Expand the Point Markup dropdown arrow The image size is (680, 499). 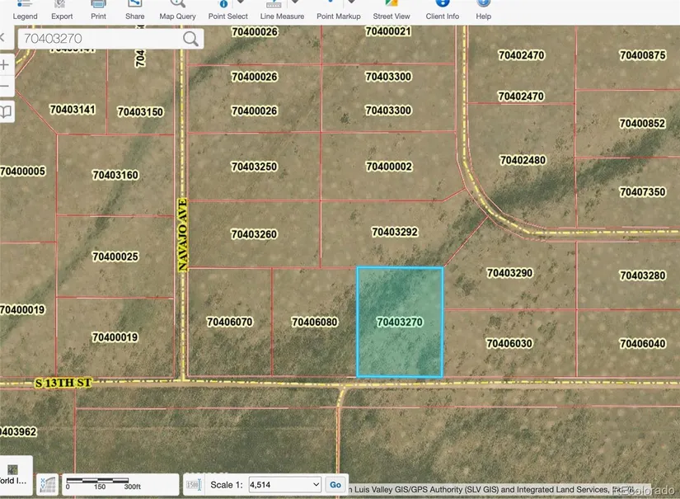pyautogui.click(x=352, y=3)
